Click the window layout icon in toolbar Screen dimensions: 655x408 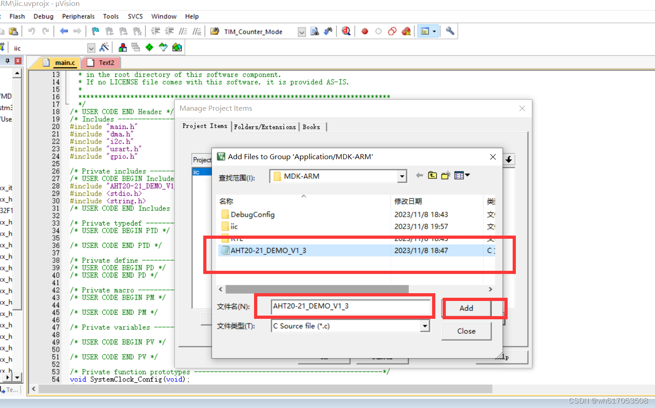425,31
